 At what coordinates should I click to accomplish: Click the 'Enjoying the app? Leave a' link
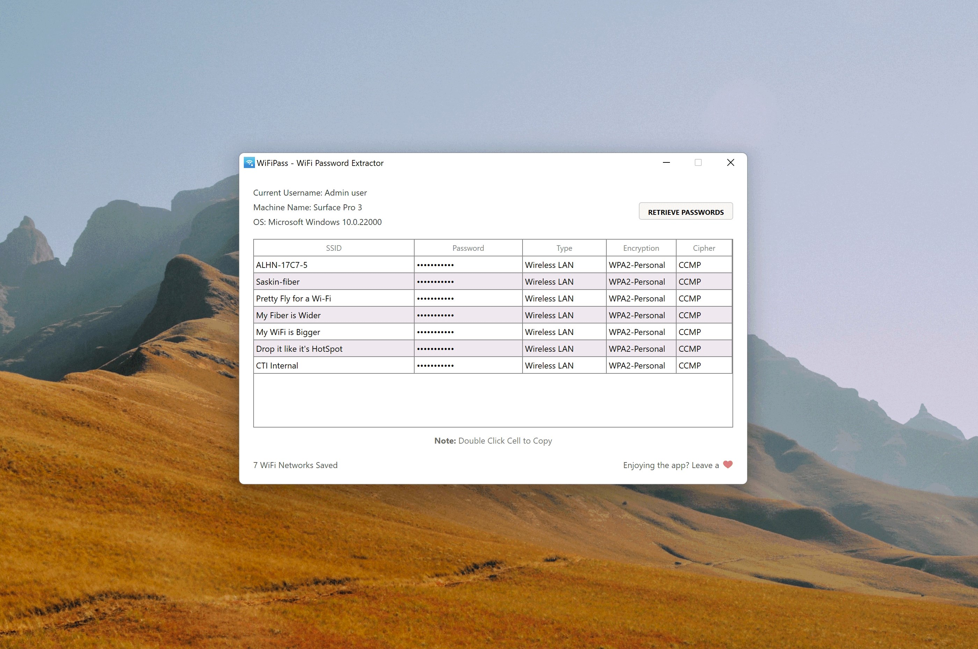tap(671, 465)
